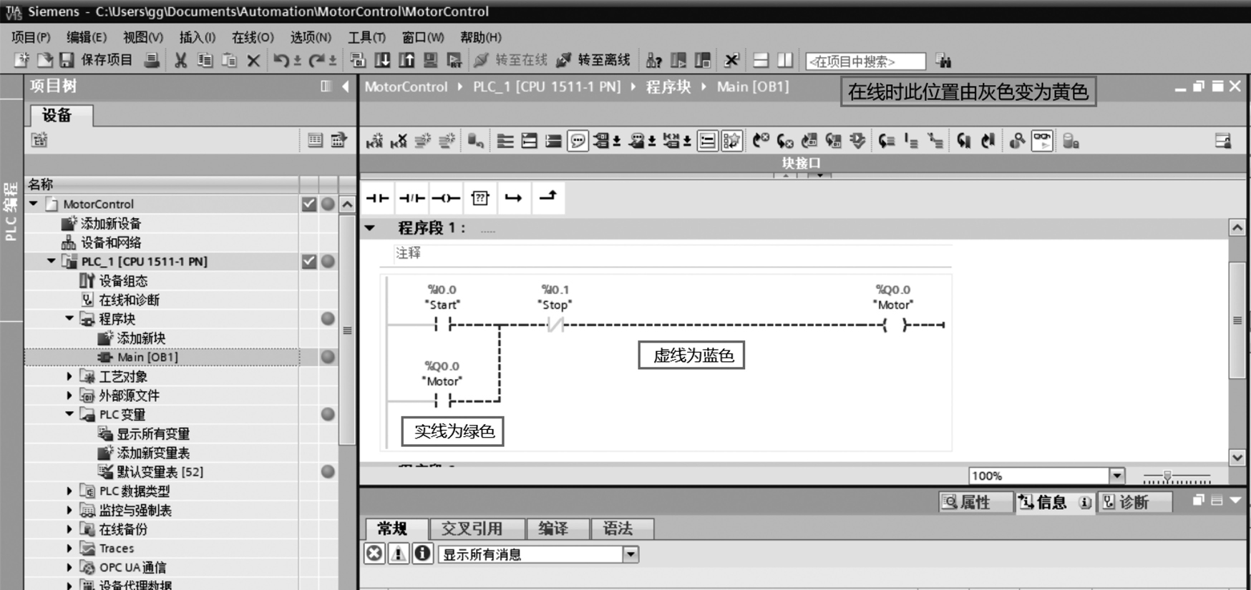Click the PLC_1 row checkmark box
The image size is (1251, 590).
pyautogui.click(x=308, y=261)
